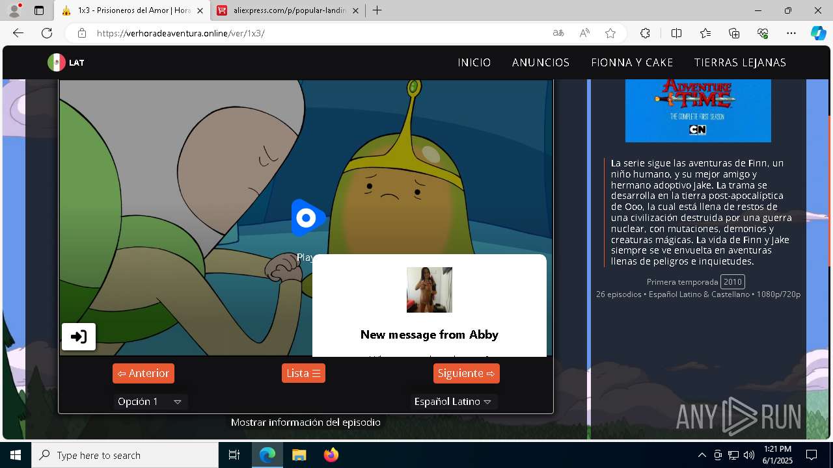Screen dimensions: 833x468
Task: Toggle Split screen icon
Action: point(676,33)
